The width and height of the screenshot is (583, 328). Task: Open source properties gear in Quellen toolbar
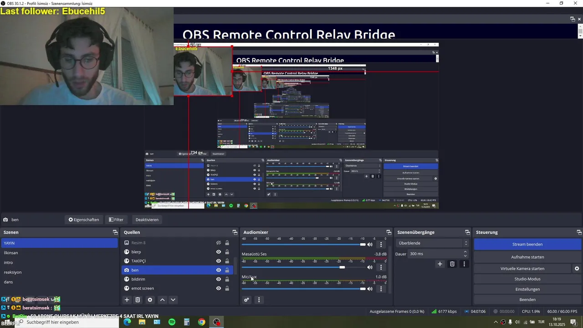[x=150, y=300]
